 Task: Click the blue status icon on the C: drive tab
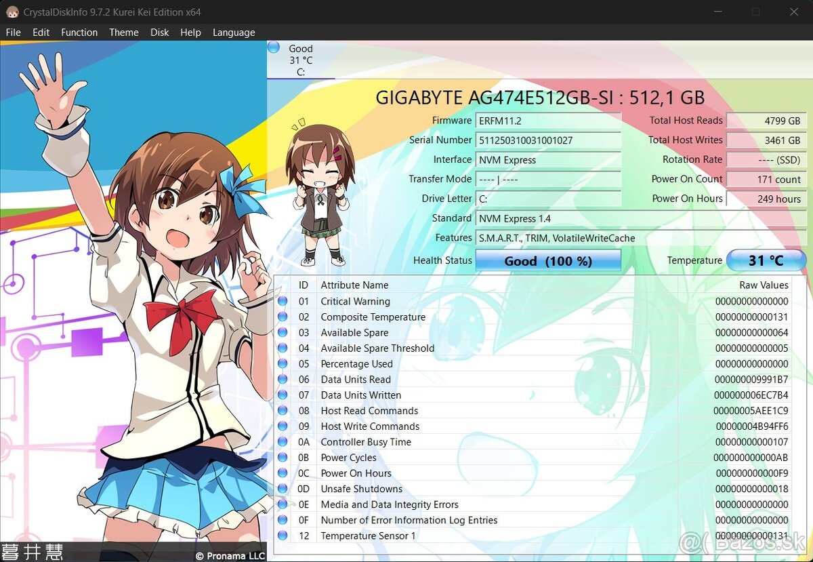[x=274, y=46]
